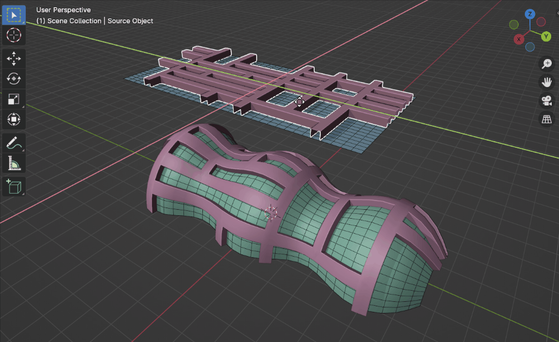This screenshot has width=559, height=342.
Task: Activate the 3D Cursor tool
Action: [x=13, y=35]
